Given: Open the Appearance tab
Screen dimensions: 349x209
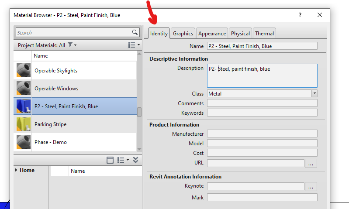Looking at the screenshot, I should (x=212, y=34).
